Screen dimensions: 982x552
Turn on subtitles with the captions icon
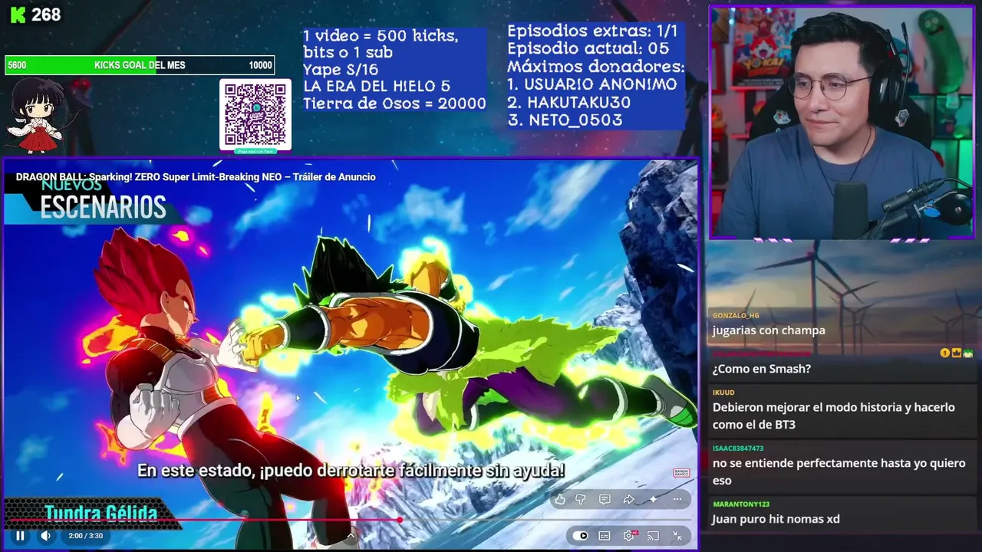click(605, 536)
